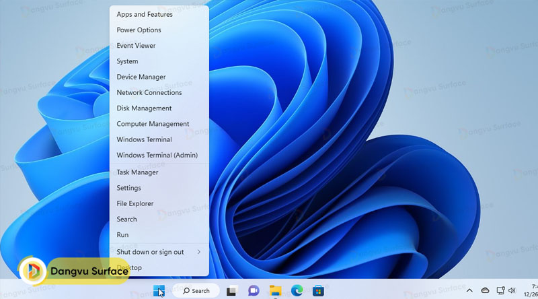Open the Run dialog entry

[159, 235]
